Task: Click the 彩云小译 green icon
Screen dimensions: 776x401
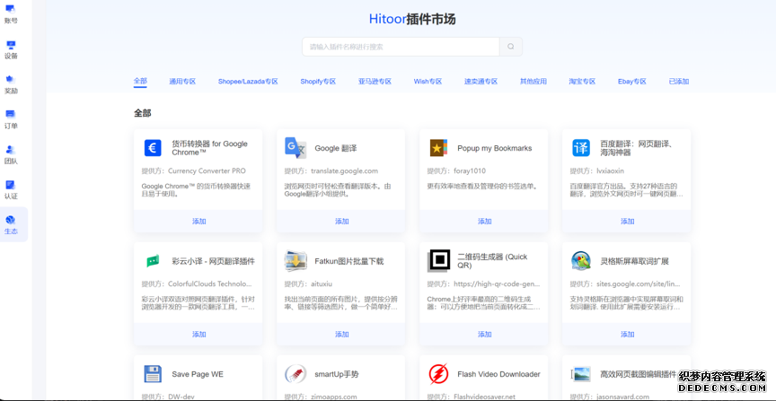Action: (153, 261)
